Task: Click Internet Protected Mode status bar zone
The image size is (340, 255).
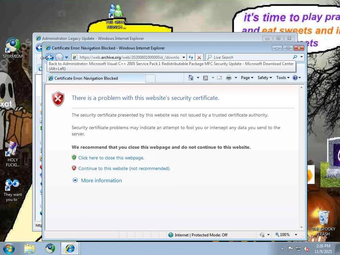Action: click(198, 235)
